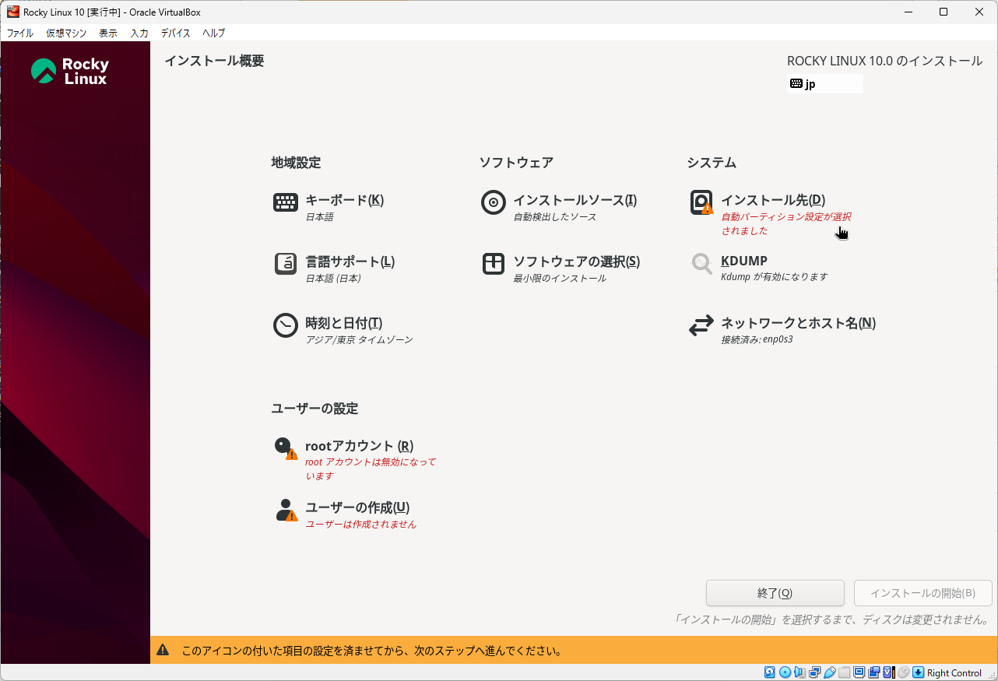This screenshot has height=681, width=998.
Task: Click the VirtualBox USB status icon
Action: coord(830,672)
